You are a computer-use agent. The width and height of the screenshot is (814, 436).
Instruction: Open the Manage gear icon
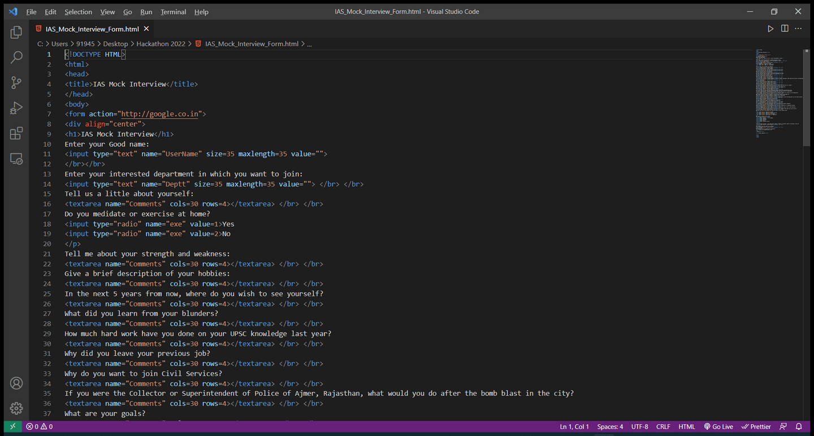(x=16, y=408)
